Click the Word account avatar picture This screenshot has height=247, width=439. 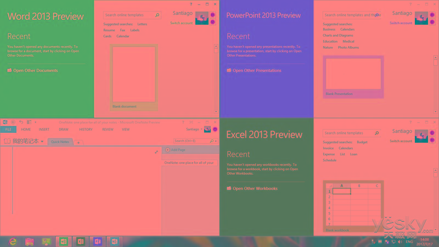(x=202, y=18)
